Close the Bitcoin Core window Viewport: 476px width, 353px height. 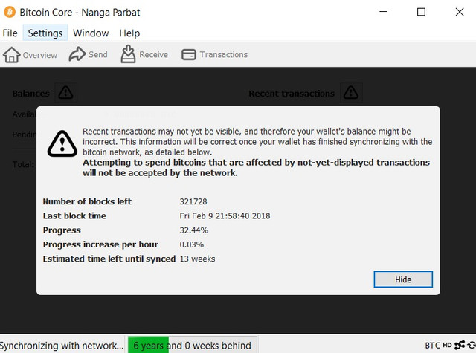[460, 12]
